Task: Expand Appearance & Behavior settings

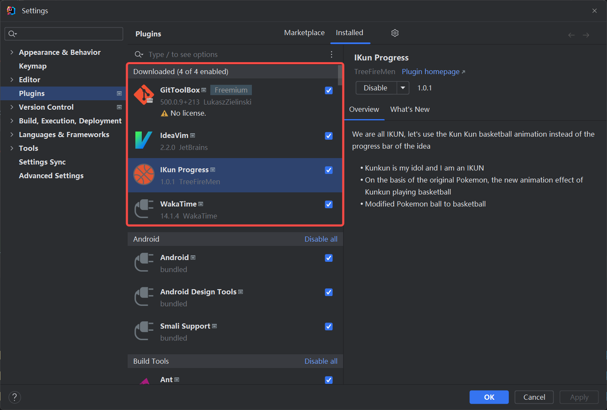Action: coord(12,52)
